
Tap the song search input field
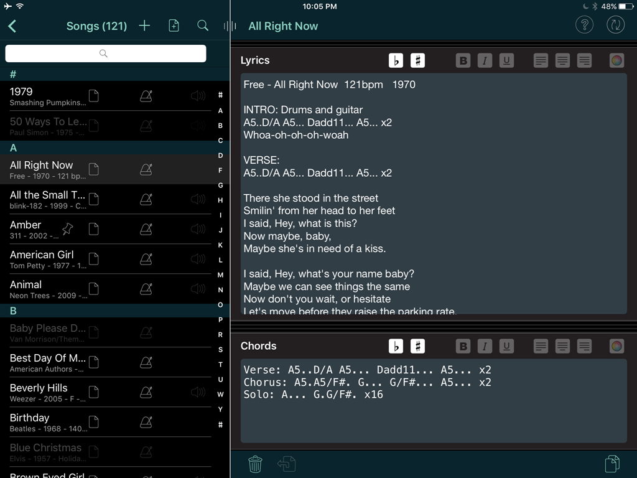(x=106, y=54)
